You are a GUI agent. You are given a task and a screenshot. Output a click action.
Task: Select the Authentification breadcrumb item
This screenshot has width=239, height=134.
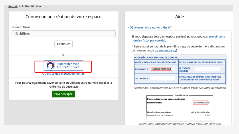pyautogui.click(x=32, y=6)
